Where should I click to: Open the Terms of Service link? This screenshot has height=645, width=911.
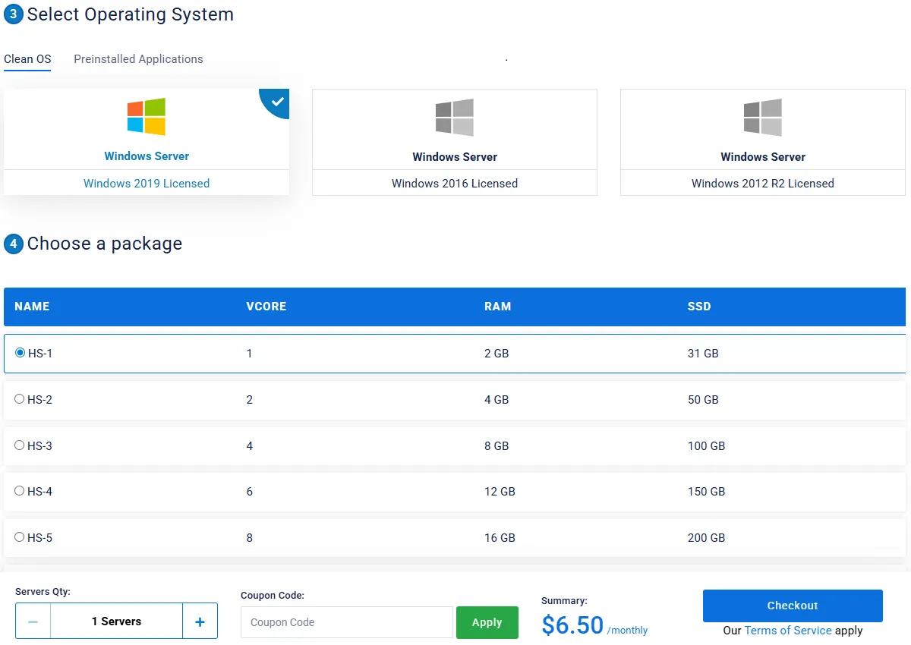coord(788,631)
